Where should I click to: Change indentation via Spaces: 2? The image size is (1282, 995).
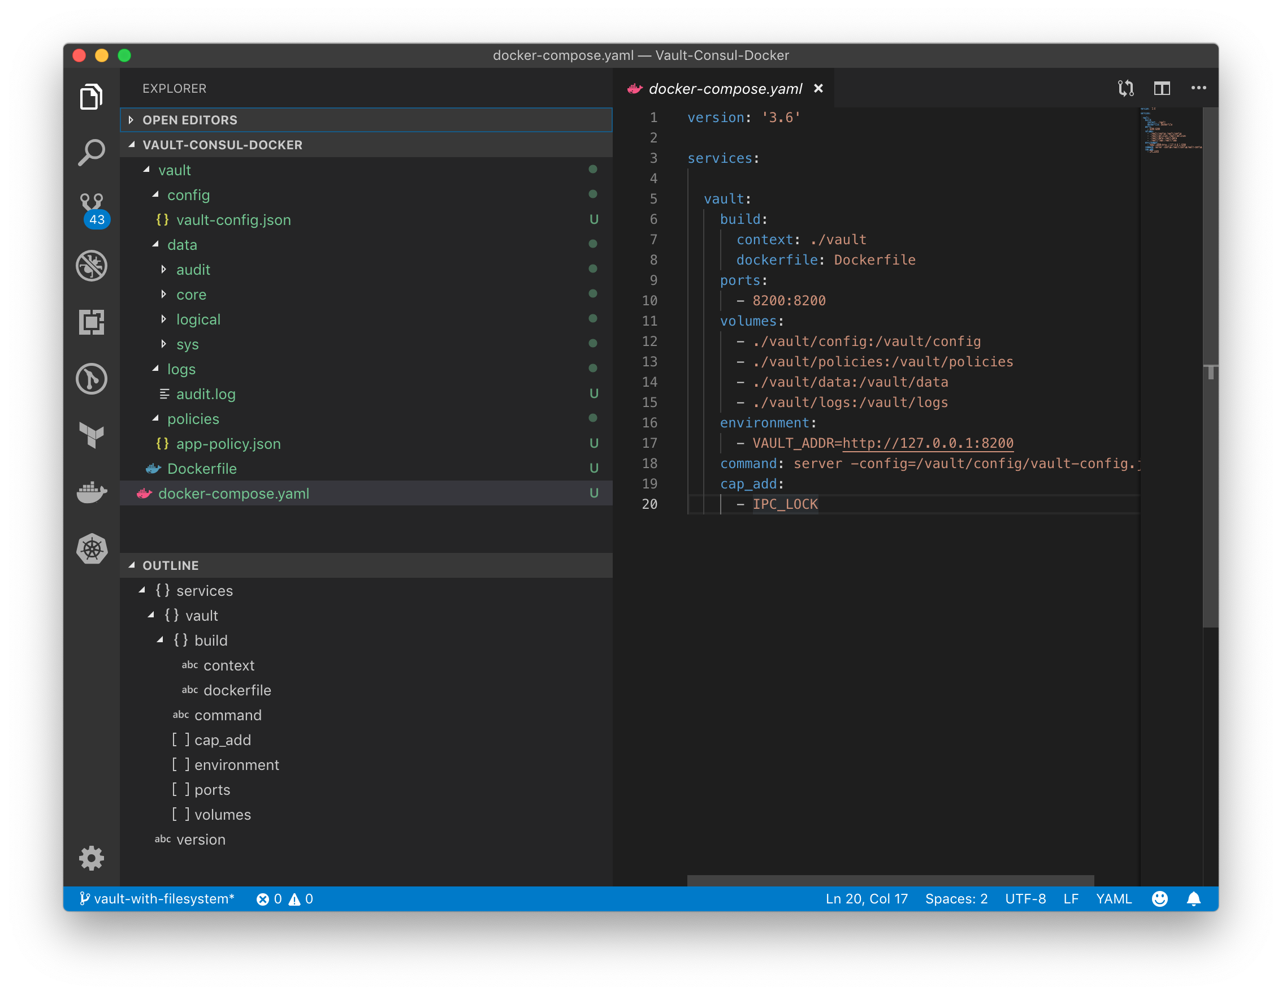point(956,899)
